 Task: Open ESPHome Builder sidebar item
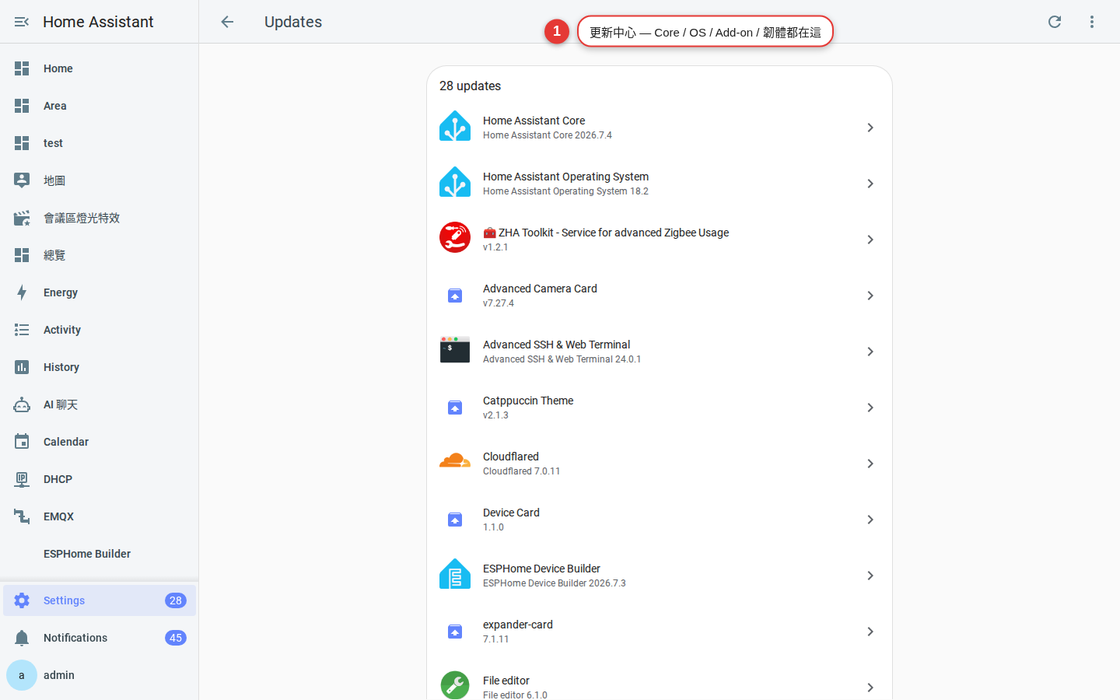tap(100, 554)
